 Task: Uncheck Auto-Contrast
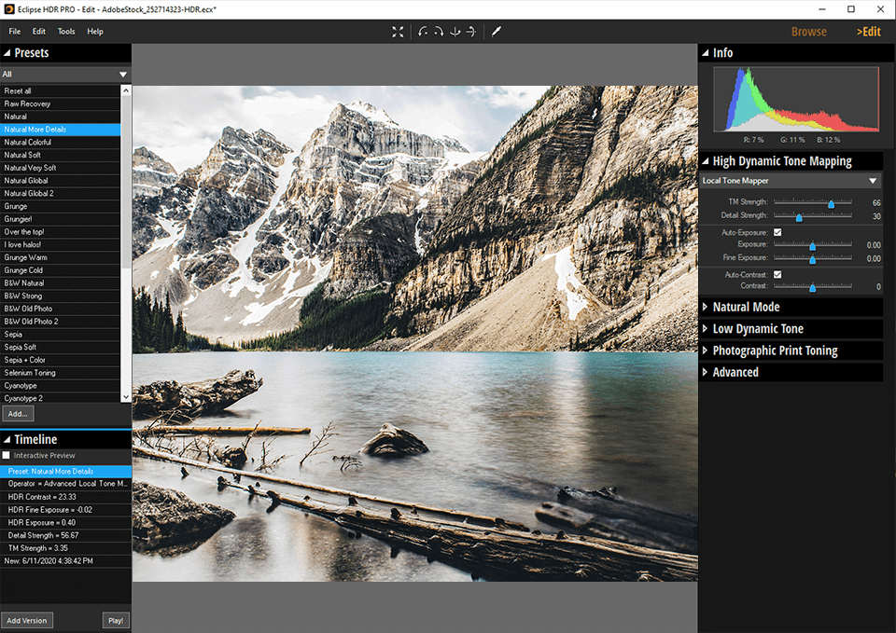pos(777,274)
